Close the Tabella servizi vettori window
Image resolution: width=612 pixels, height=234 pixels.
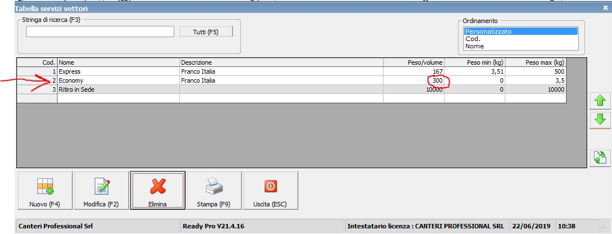[605, 7]
